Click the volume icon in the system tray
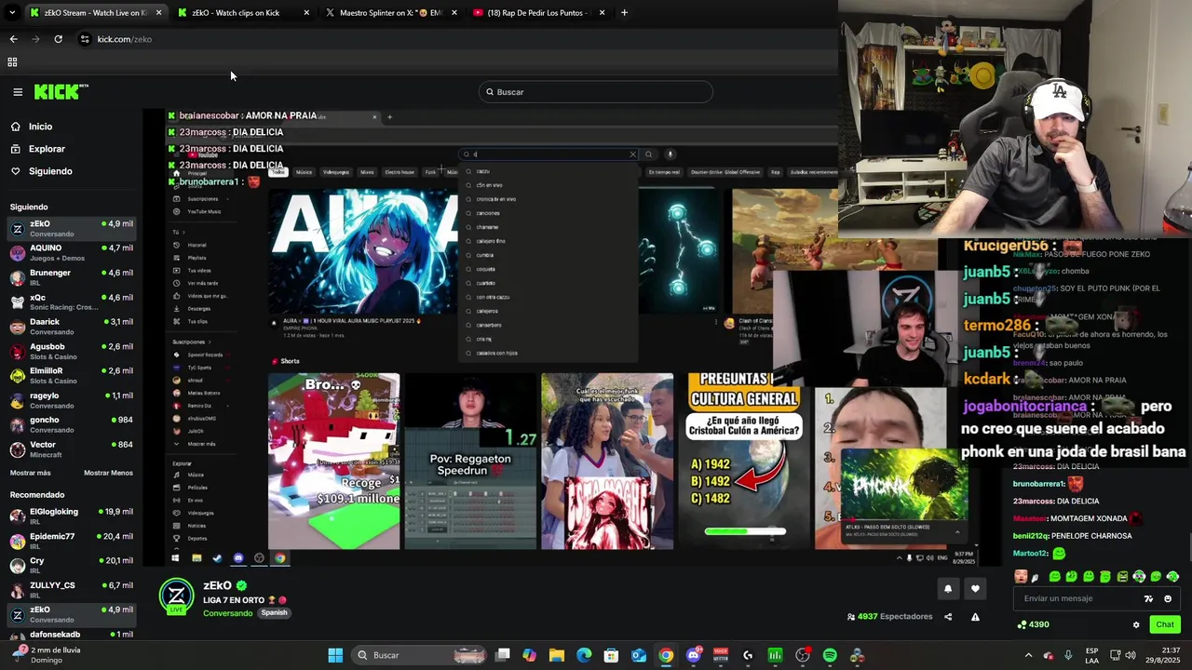Screen dimensions: 1192x670 coord(1131,655)
